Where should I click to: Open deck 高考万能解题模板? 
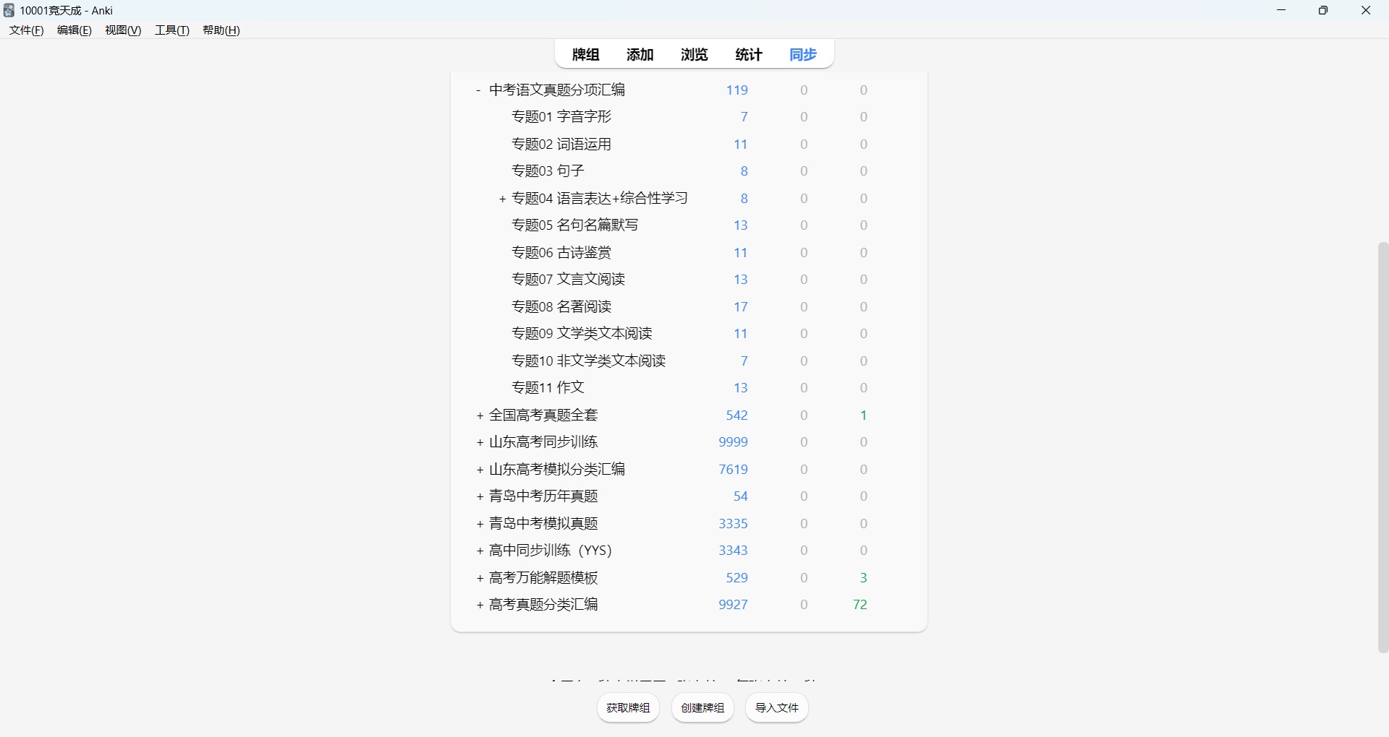pos(543,578)
